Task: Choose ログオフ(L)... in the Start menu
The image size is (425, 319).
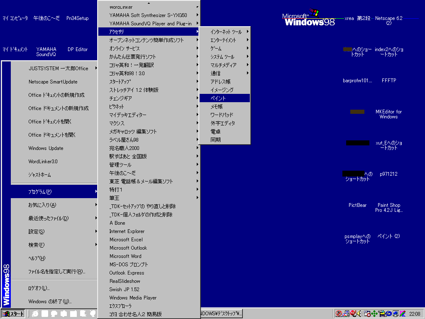Action: (54, 288)
